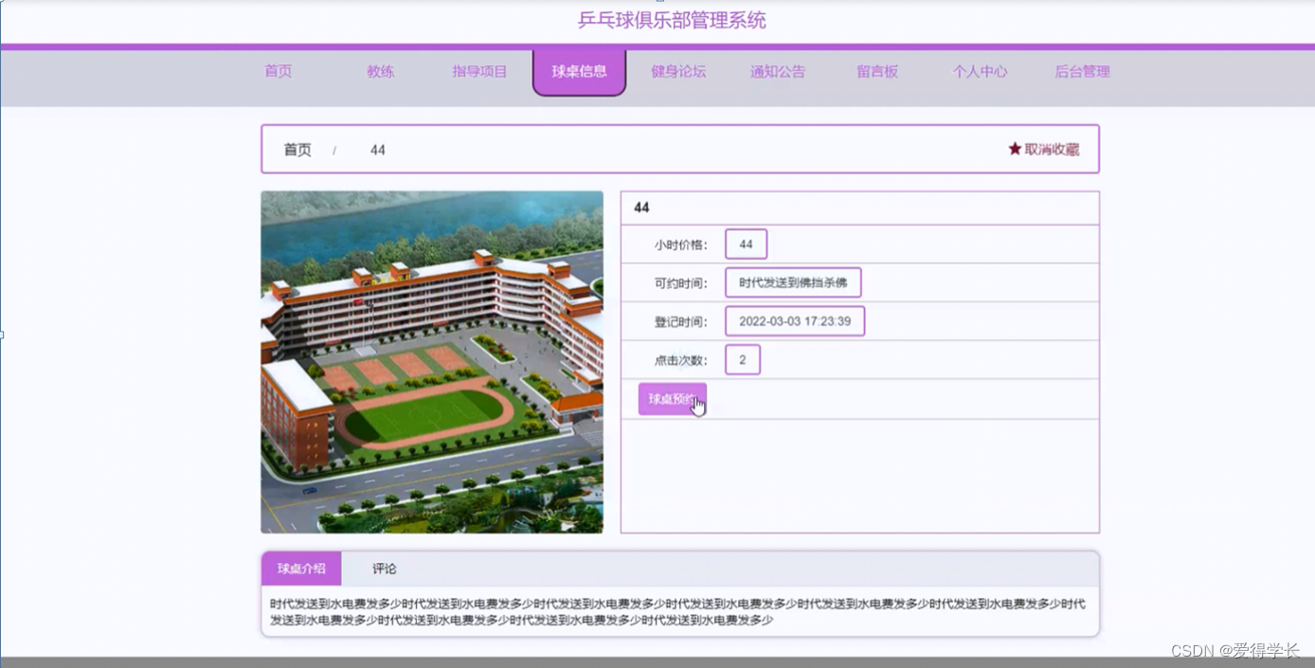Click the 可约时间 label
Image resolution: width=1315 pixels, height=668 pixels.
[x=680, y=283]
